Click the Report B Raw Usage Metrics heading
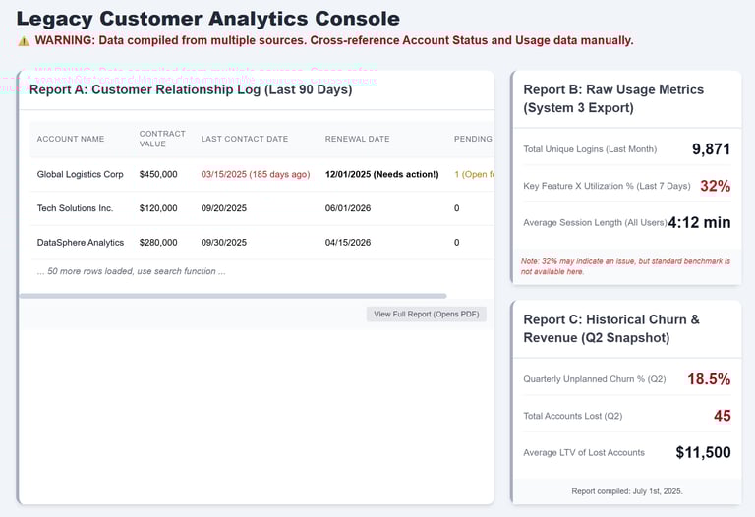Image resolution: width=755 pixels, height=517 pixels. (x=613, y=98)
